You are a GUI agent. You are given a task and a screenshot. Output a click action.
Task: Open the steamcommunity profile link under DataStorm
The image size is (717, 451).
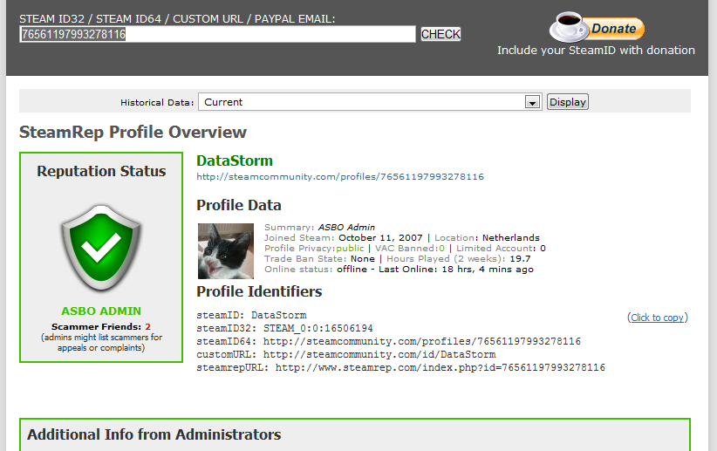click(x=340, y=176)
